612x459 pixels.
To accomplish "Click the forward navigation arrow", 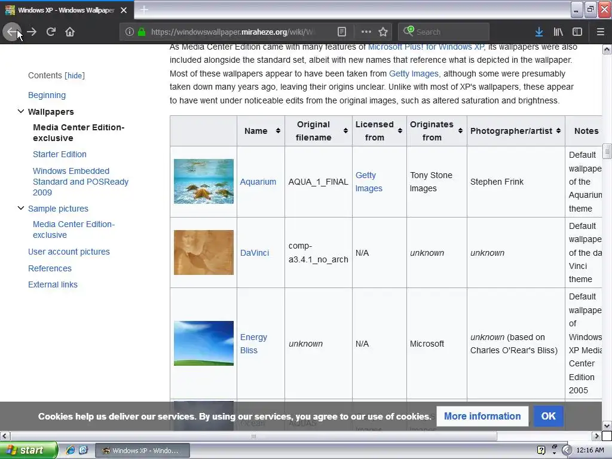I will coord(32,32).
